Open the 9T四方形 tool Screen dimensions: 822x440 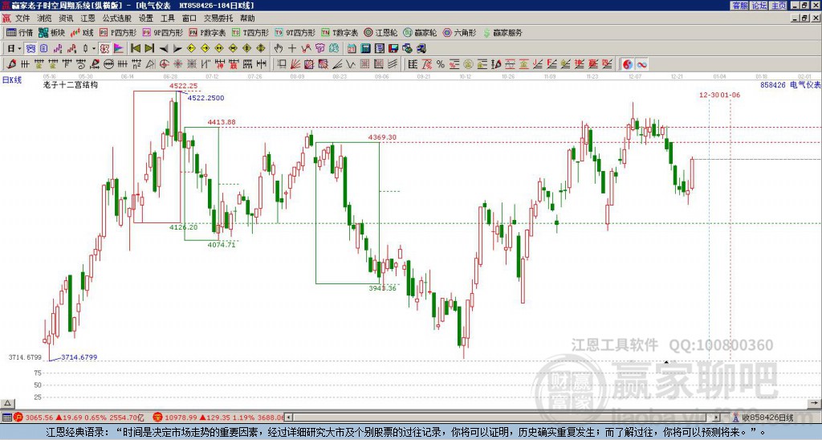(x=295, y=32)
